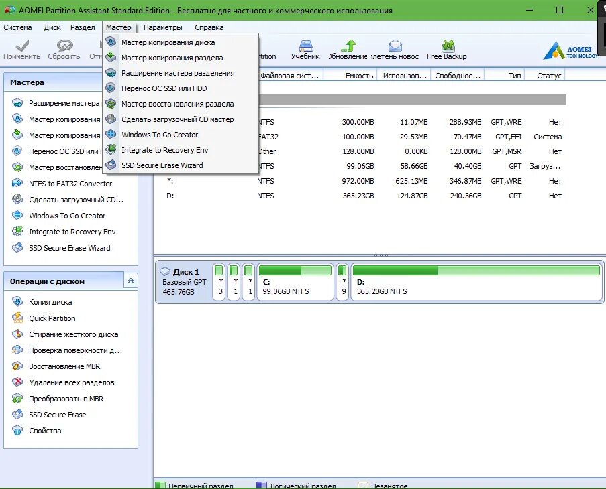Click the Применить (Apply) checkmark icon
Screen dimensions: 606x489
[x=22, y=46]
